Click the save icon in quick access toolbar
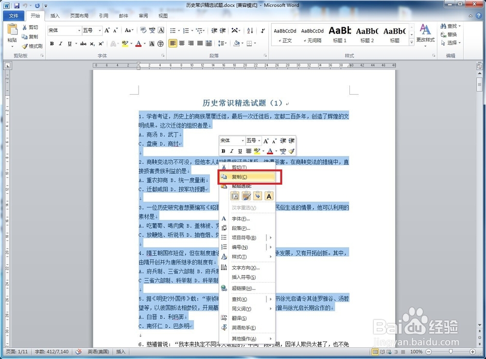The width and height of the screenshot is (486, 359). [x=17, y=5]
